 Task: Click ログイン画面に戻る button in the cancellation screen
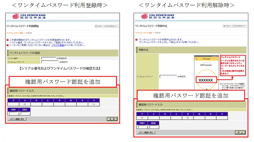point(146,132)
